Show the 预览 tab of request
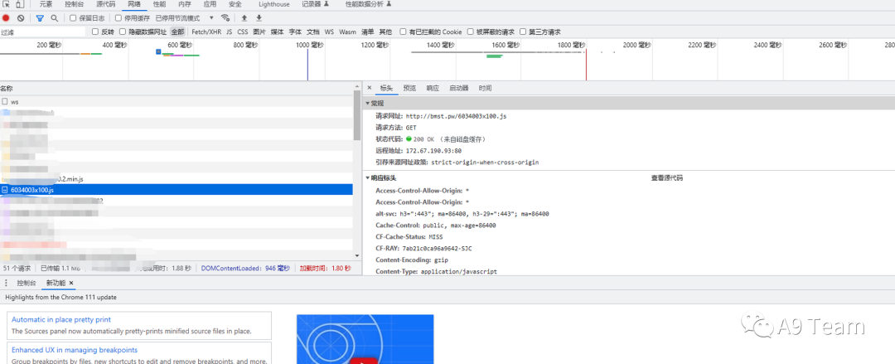The width and height of the screenshot is (895, 364). pos(409,88)
